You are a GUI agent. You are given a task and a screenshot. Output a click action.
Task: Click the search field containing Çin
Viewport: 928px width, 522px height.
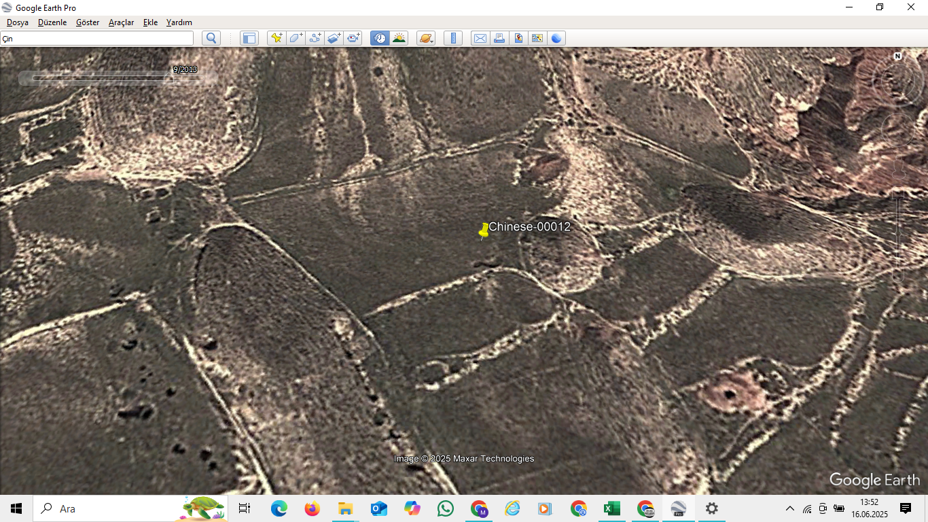pos(96,39)
